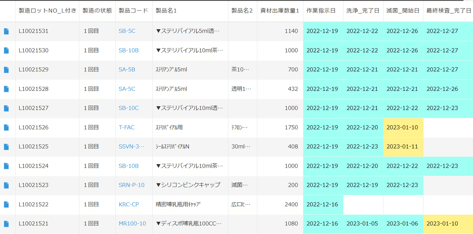Open product code link SA-5B
Screen dimensions: 473x234
coord(127,69)
